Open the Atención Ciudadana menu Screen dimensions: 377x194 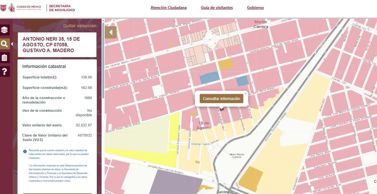point(168,8)
